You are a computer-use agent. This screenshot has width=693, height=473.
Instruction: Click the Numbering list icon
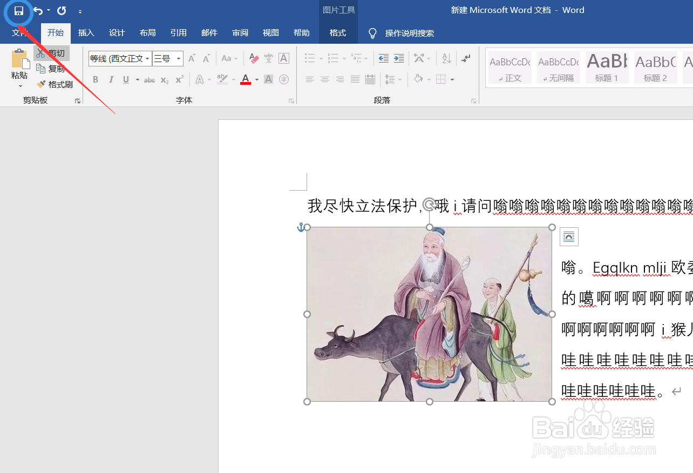pos(333,58)
